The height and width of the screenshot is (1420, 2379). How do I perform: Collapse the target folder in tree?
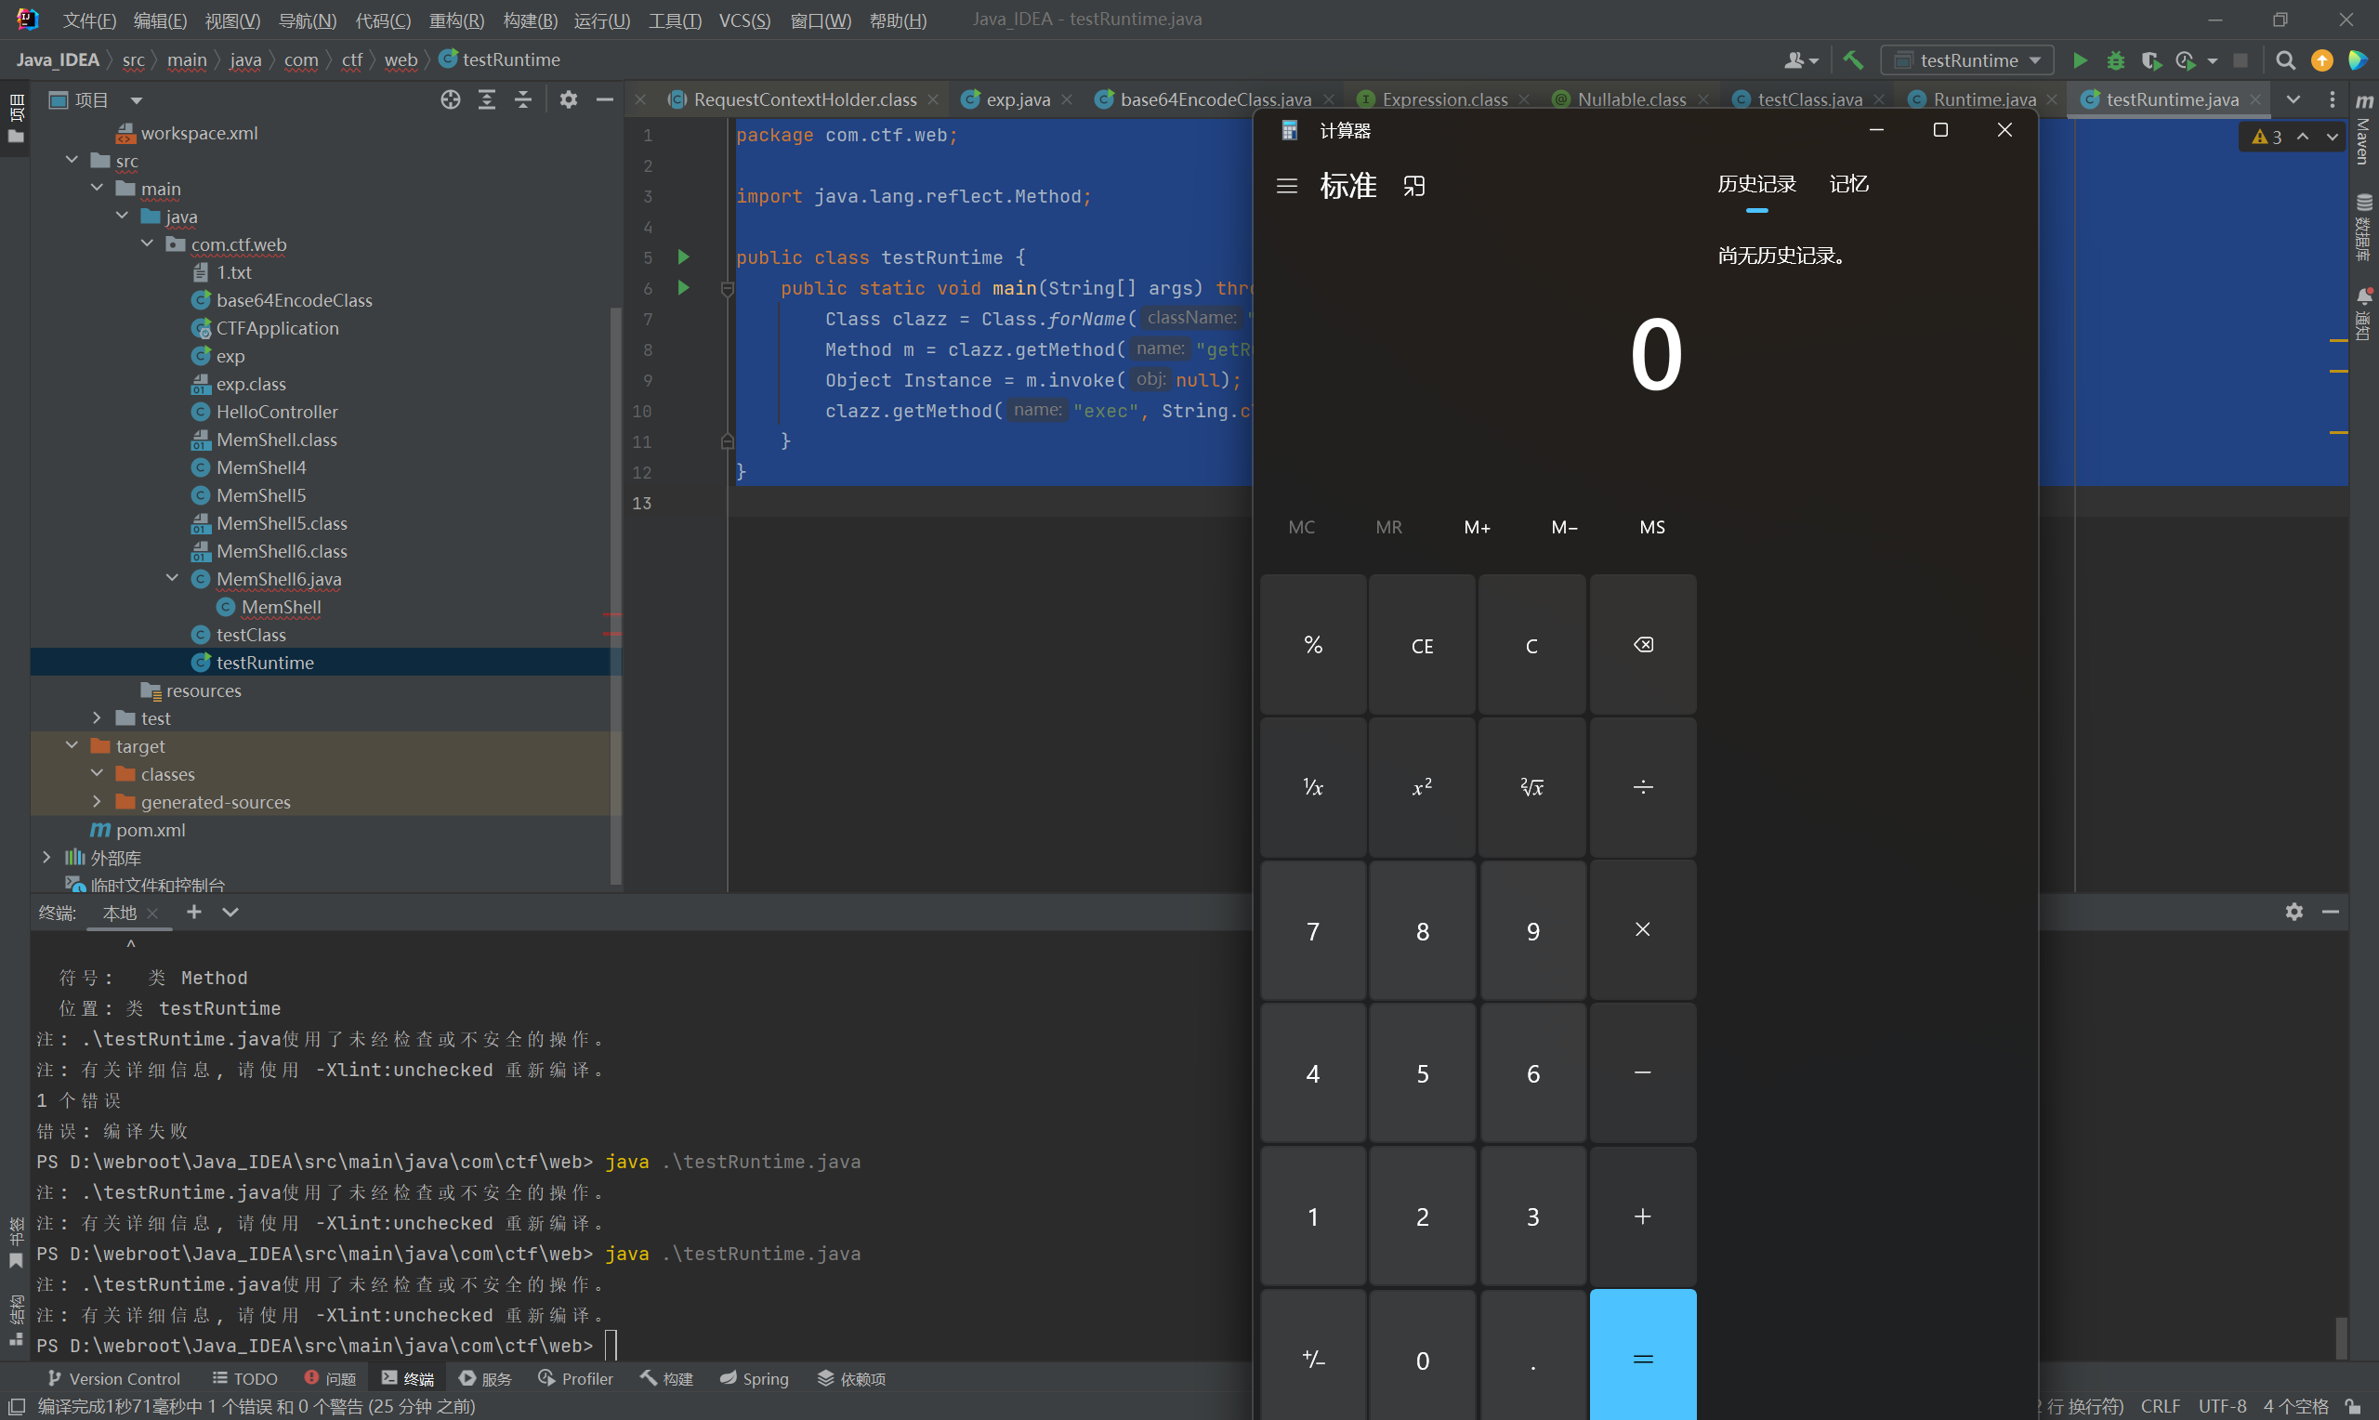tap(72, 745)
